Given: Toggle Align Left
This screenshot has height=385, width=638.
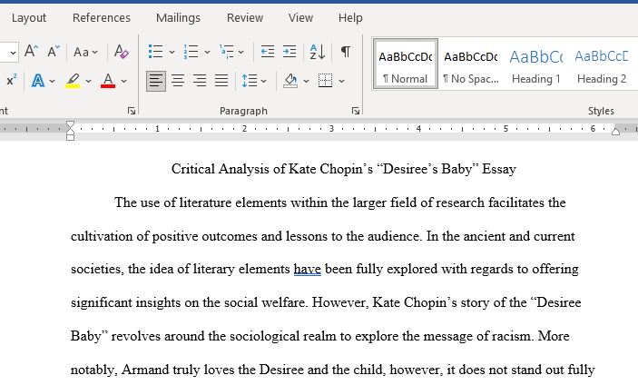Looking at the screenshot, I should click(x=156, y=81).
